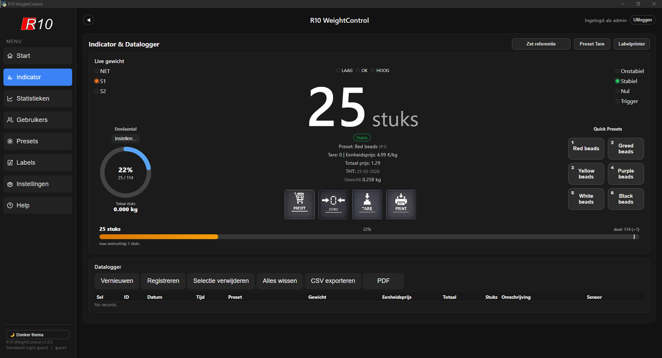Open Statistieken via the chart icon
Screen dimensions: 662x358
(10, 98)
